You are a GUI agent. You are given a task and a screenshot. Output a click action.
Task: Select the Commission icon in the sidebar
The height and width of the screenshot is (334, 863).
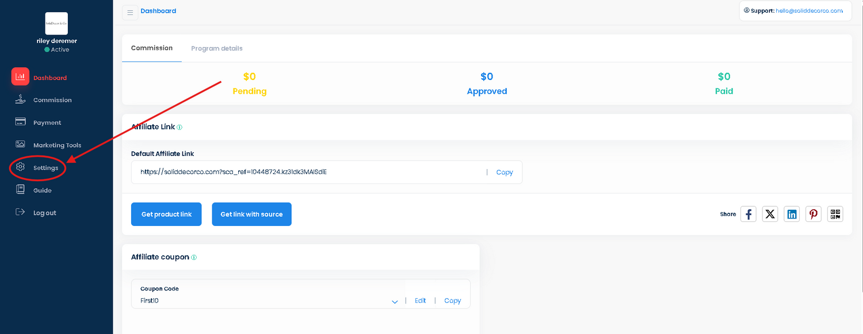coord(20,99)
